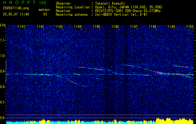Click time marker 1142
The image size is (196, 124).
click(x=41, y=27)
